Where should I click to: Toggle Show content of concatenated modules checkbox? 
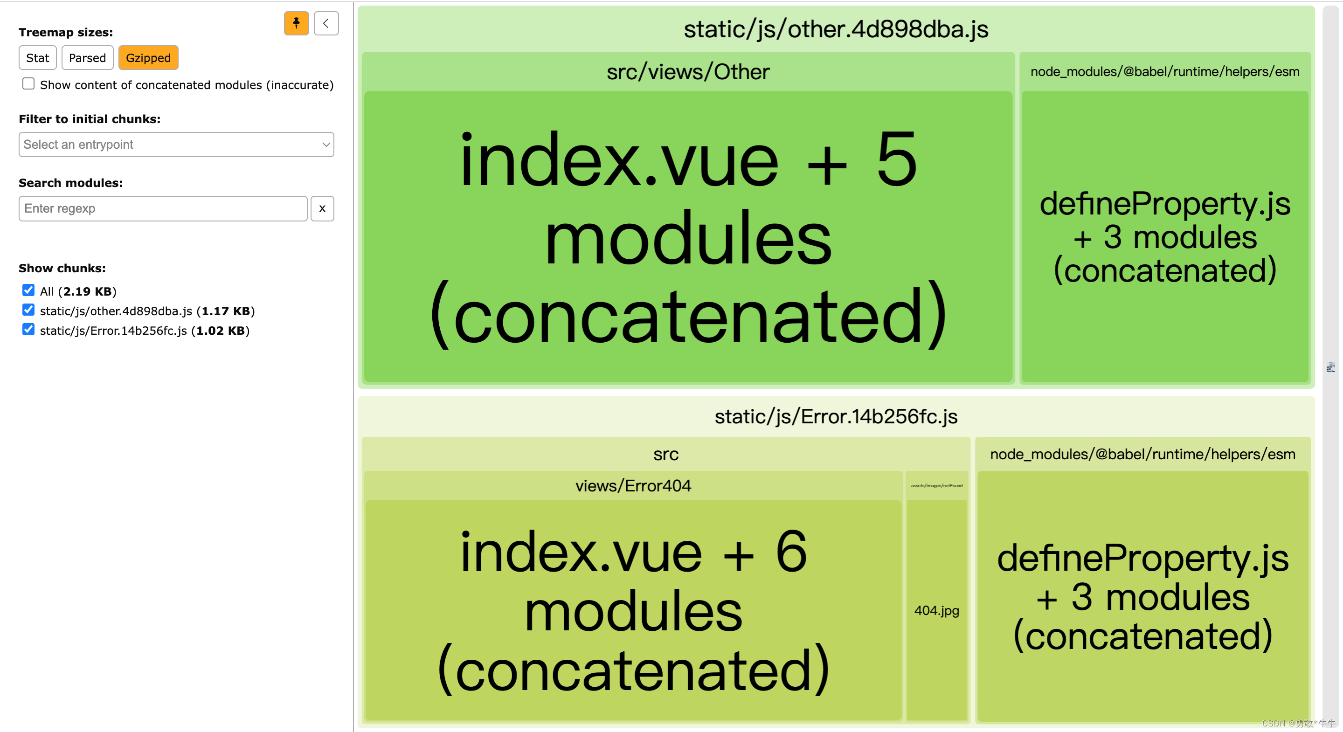[28, 85]
